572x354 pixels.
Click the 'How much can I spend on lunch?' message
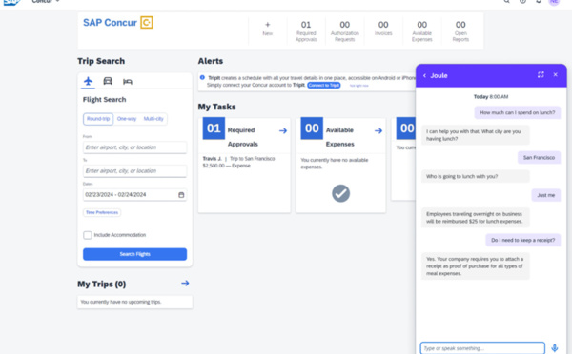[x=518, y=112]
